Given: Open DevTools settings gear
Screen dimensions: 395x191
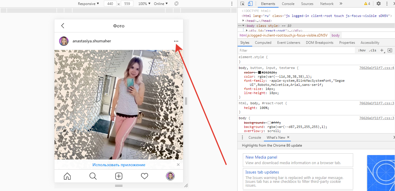Looking at the screenshot, I should (x=379, y=4).
